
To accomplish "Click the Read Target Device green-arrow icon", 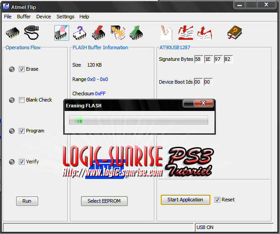I will click(136, 33).
